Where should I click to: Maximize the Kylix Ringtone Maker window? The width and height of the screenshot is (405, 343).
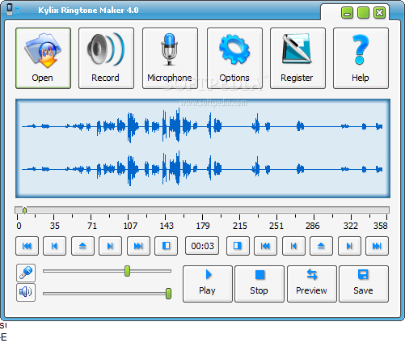coord(363,13)
